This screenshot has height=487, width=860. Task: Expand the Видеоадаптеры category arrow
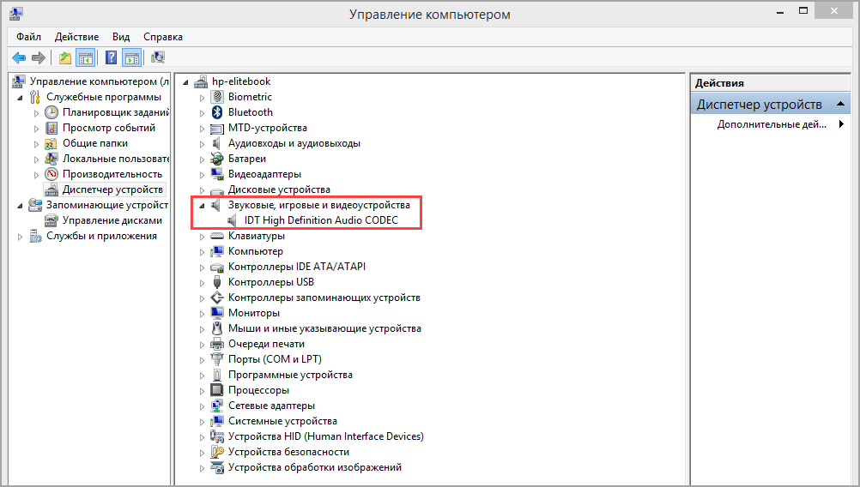(x=203, y=174)
